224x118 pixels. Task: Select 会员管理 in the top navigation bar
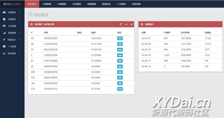(x=76, y=4)
